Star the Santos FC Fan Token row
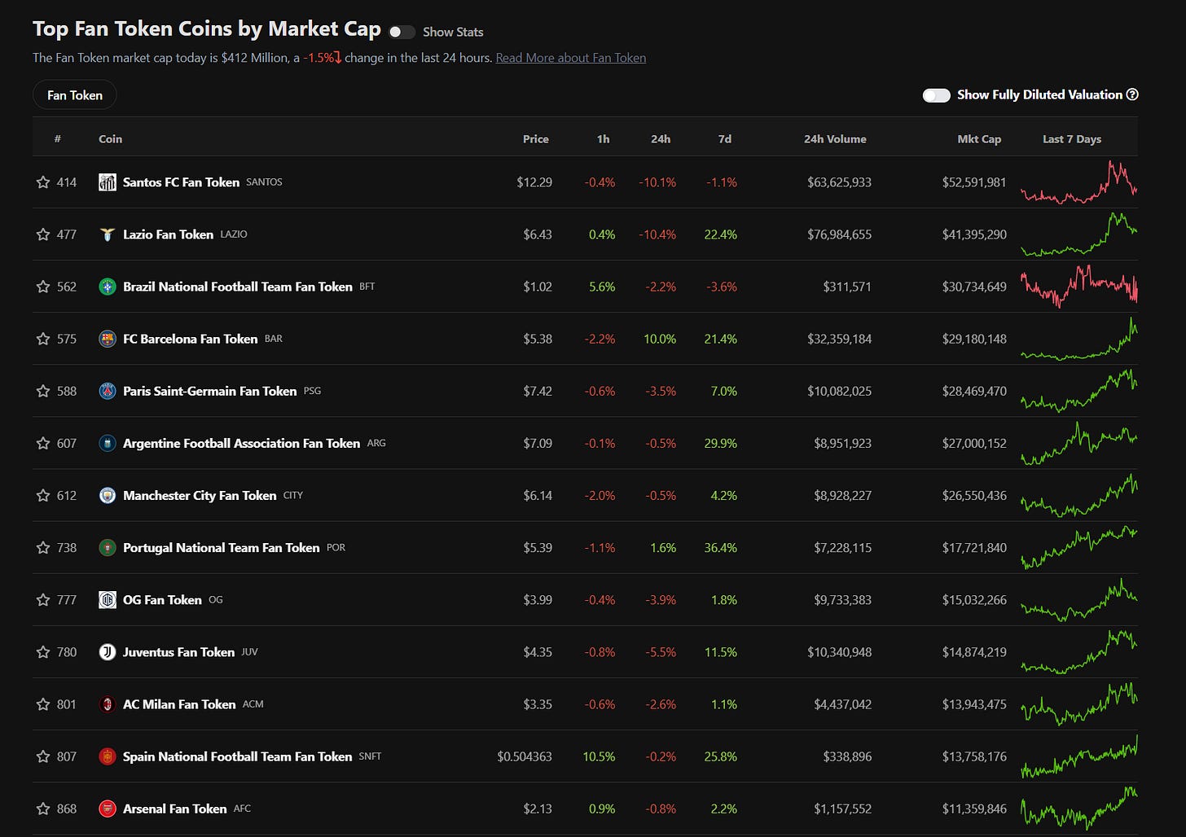 click(x=43, y=182)
